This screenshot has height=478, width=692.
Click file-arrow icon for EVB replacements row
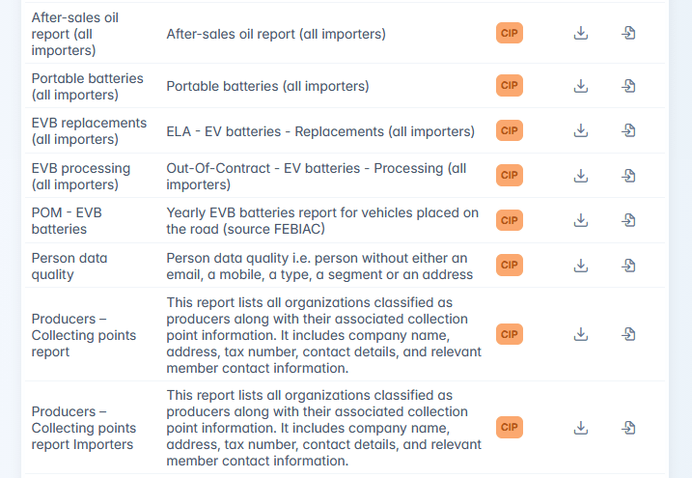pos(628,130)
